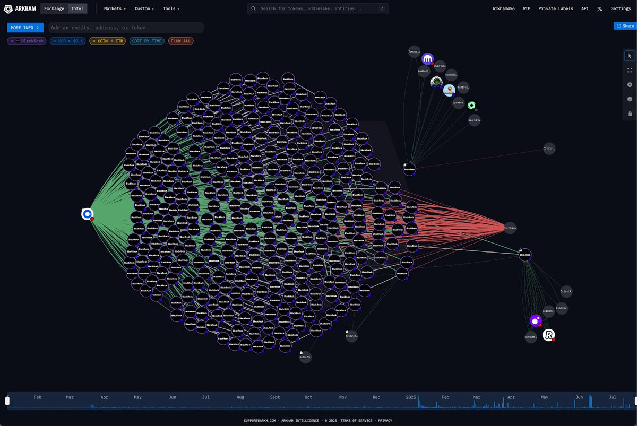Open the Custom dropdown menu
This screenshot has height=426, width=637.
click(x=144, y=8)
